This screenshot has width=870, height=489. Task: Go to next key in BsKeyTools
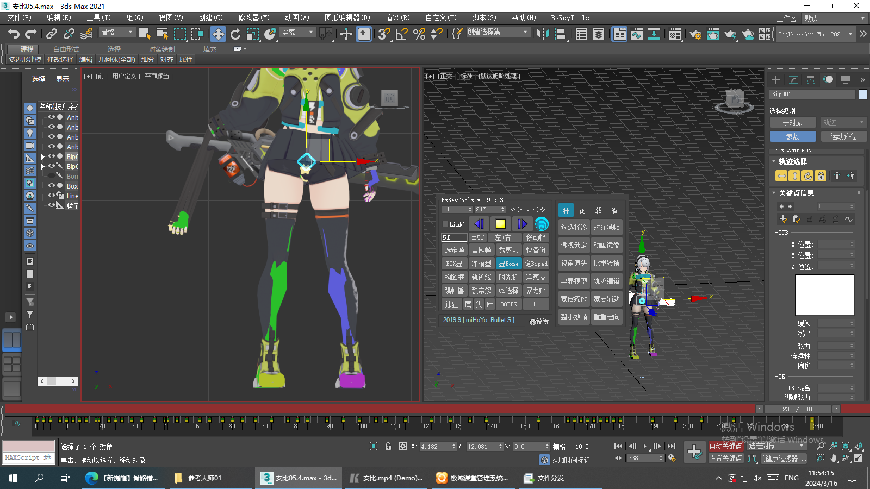point(522,224)
